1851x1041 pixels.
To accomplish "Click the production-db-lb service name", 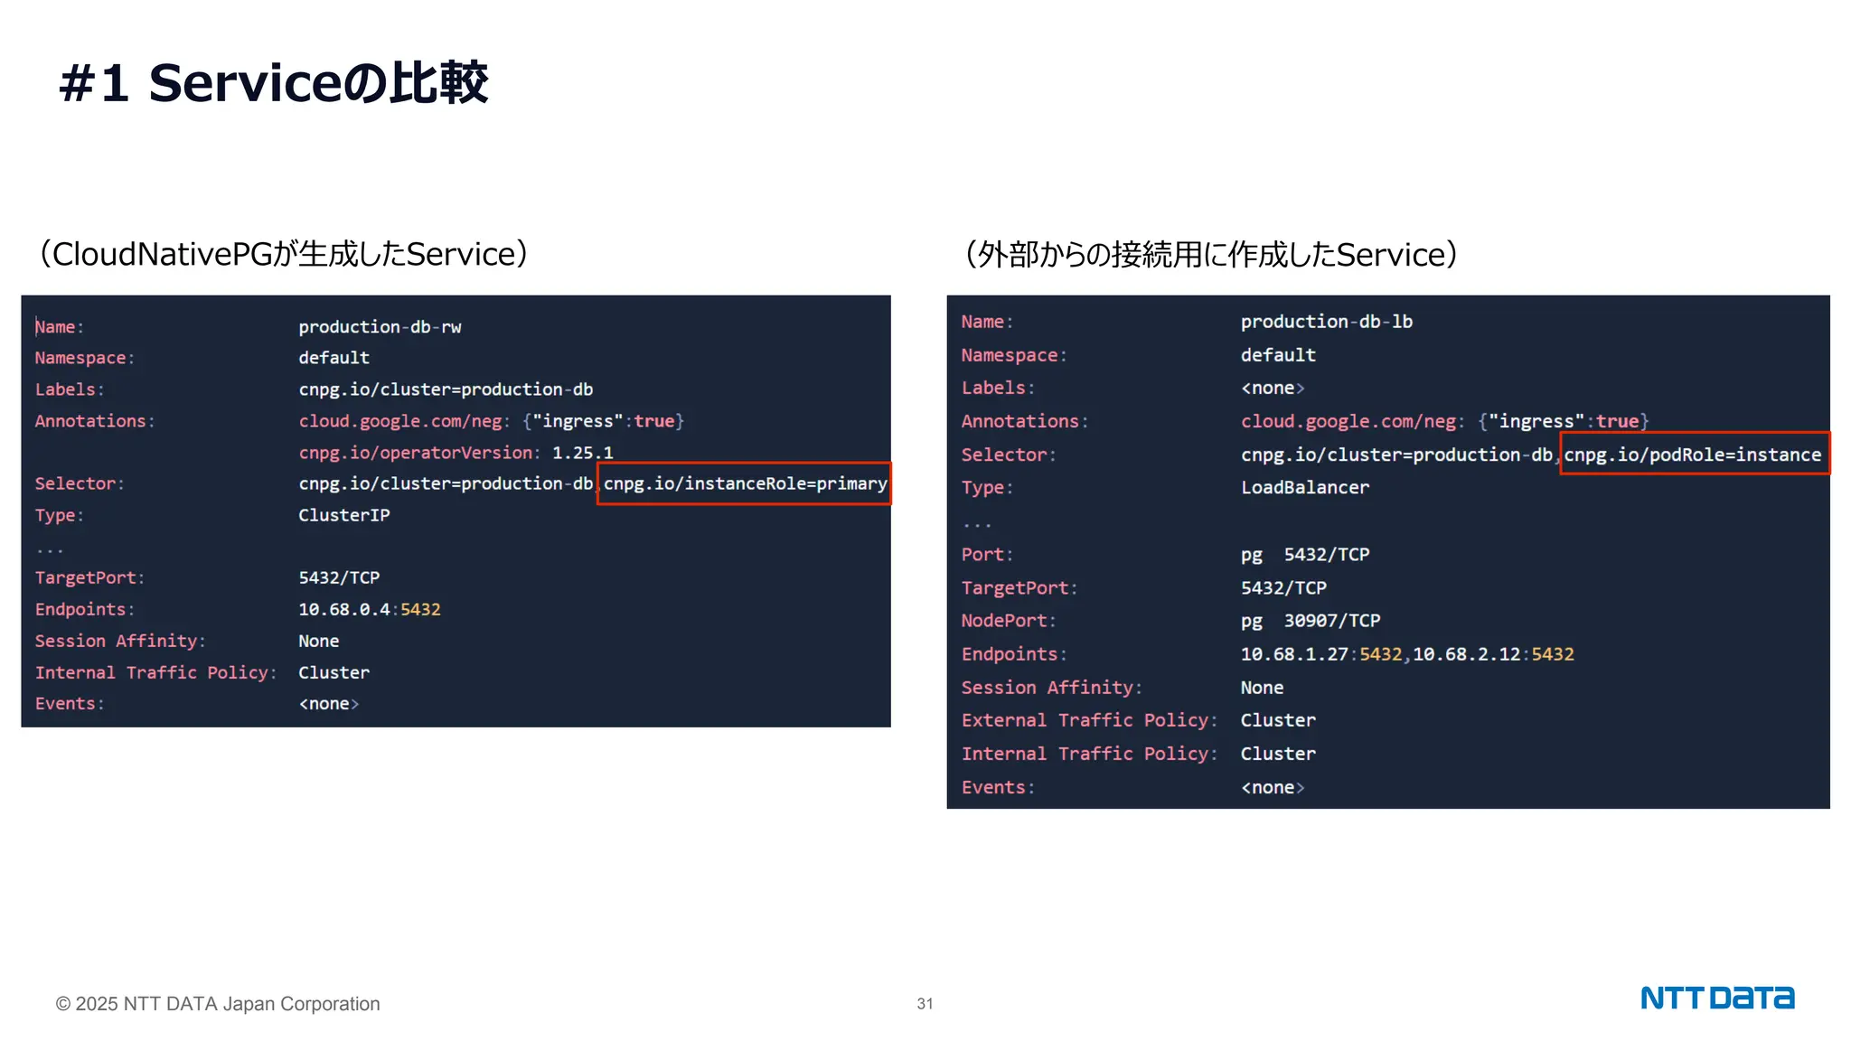I will point(1326,322).
